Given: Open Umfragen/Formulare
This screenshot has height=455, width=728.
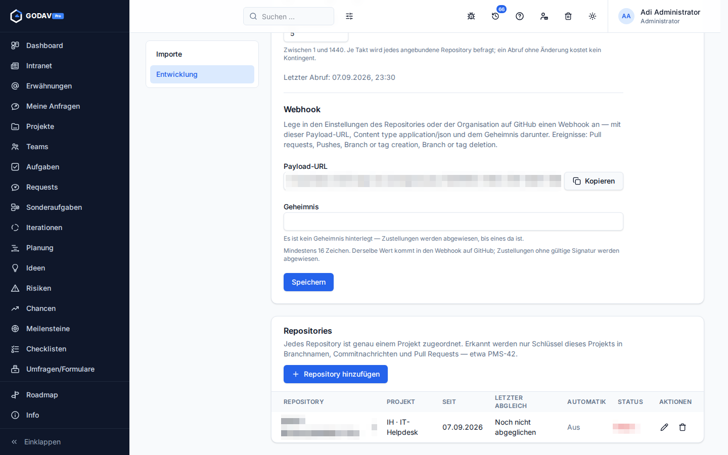Looking at the screenshot, I should point(65,369).
